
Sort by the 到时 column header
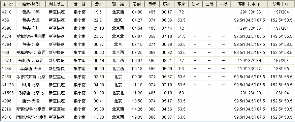(137, 4)
